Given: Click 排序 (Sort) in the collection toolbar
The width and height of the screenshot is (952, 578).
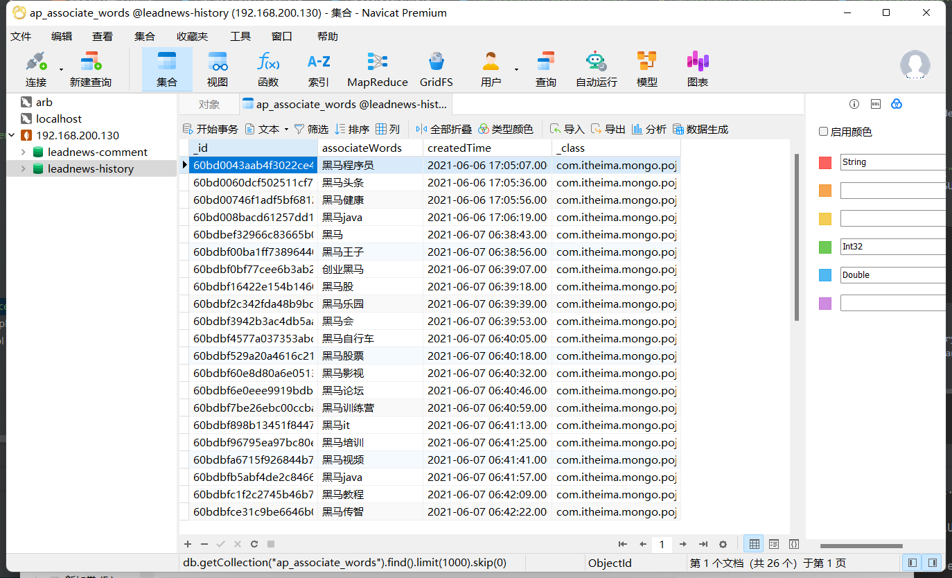Looking at the screenshot, I should 352,129.
